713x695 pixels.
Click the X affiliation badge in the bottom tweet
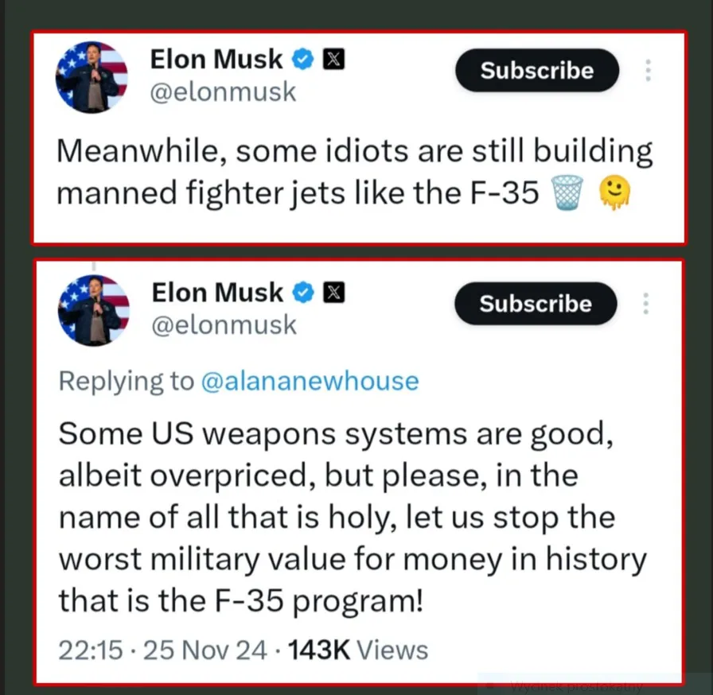333,292
